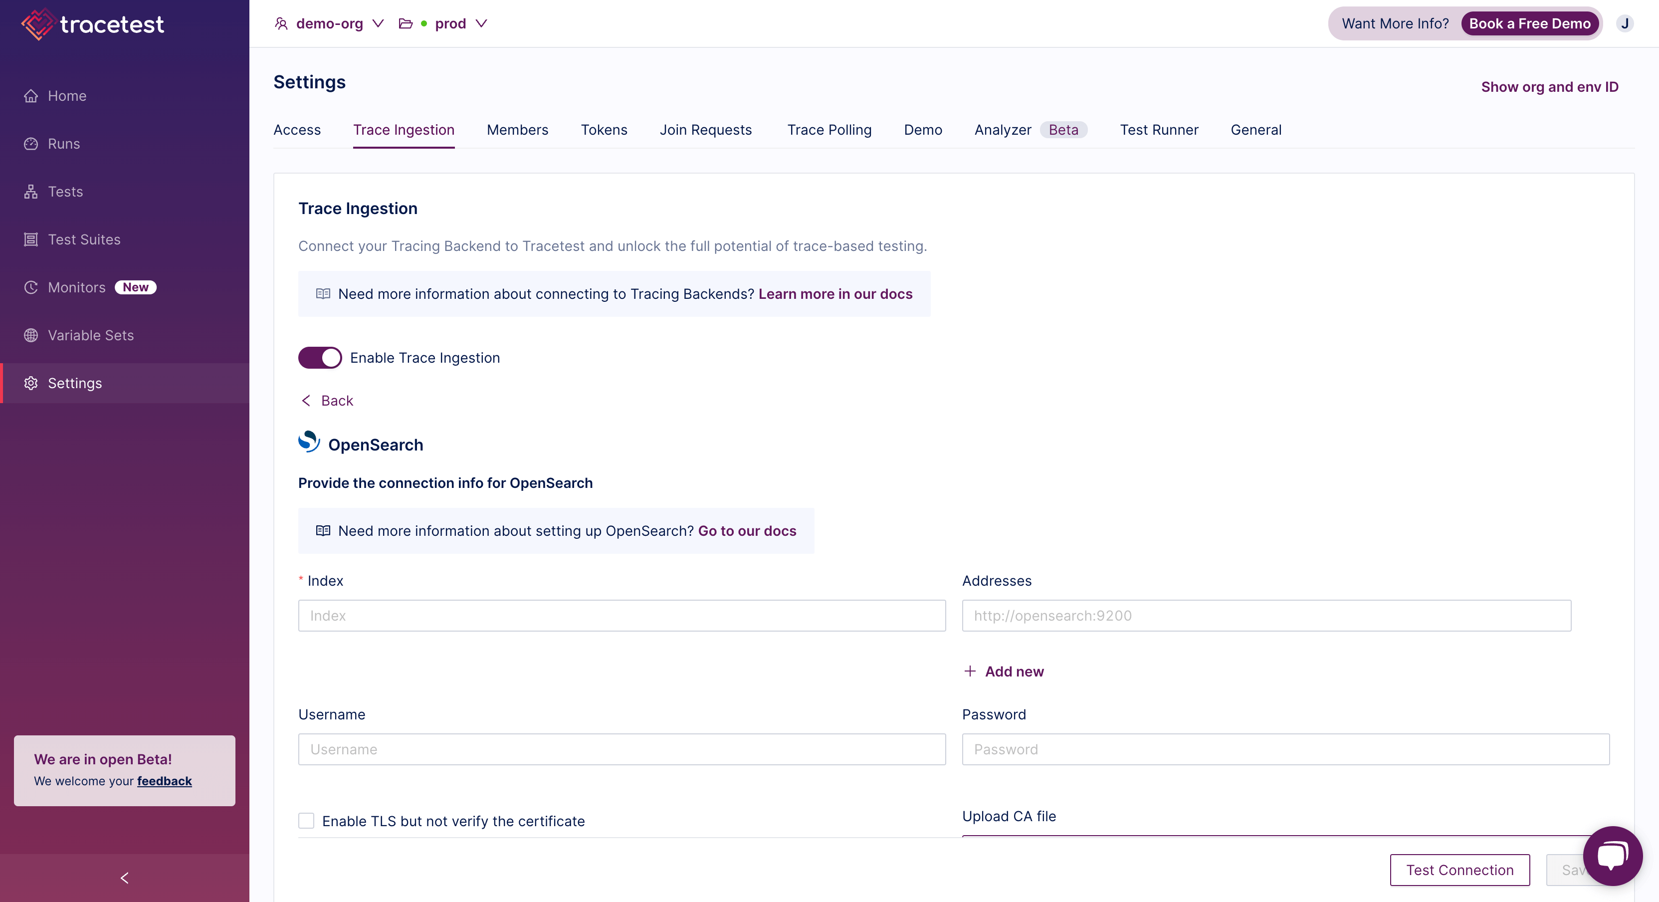The image size is (1659, 902).
Task: Click Add new address
Action: (x=1004, y=672)
